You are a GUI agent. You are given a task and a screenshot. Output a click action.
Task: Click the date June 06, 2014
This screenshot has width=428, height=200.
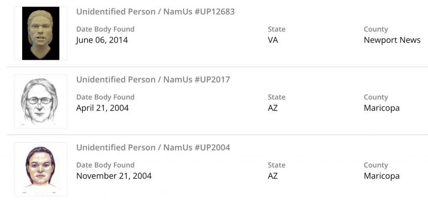pos(102,41)
